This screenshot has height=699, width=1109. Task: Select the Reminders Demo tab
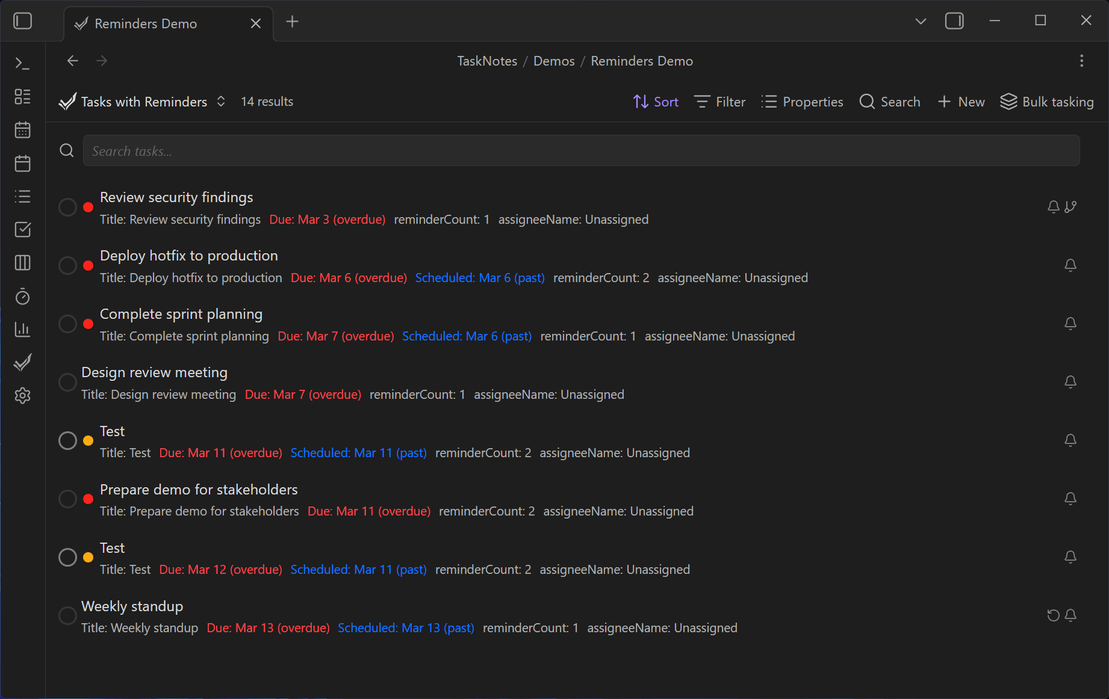point(146,23)
